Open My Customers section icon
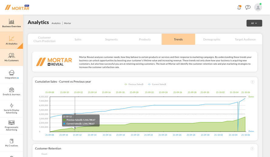Viewport: 270px width, 157px height. pyautogui.click(x=12, y=55)
